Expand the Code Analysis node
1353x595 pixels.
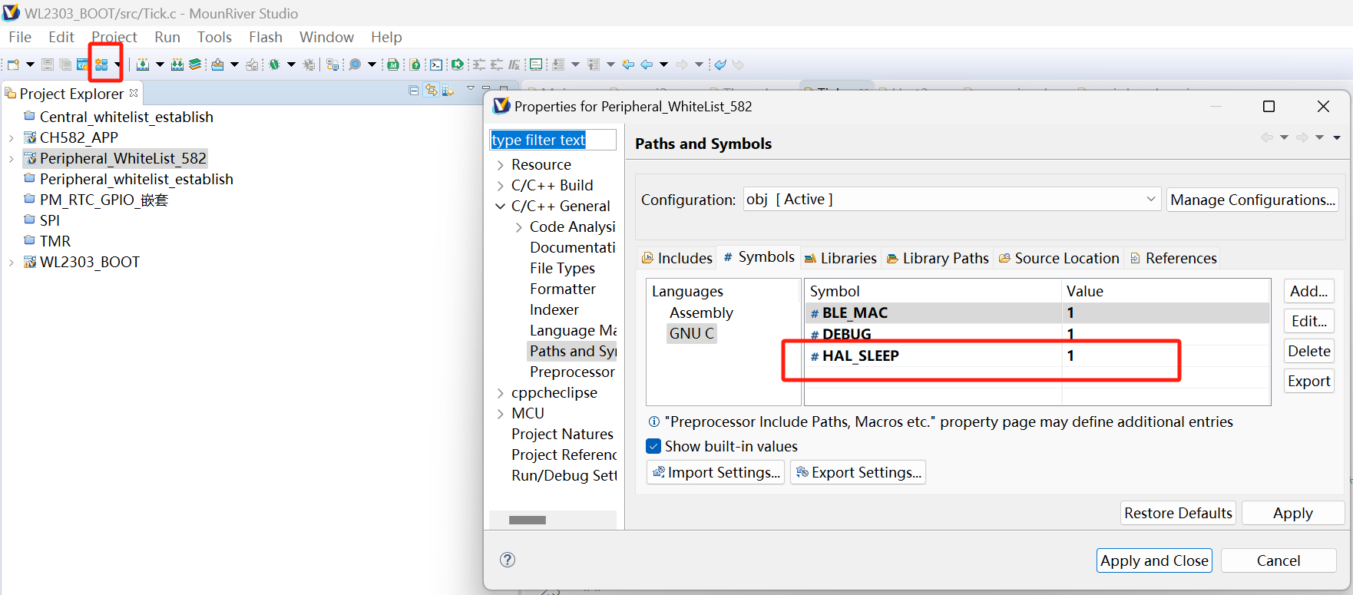point(519,227)
